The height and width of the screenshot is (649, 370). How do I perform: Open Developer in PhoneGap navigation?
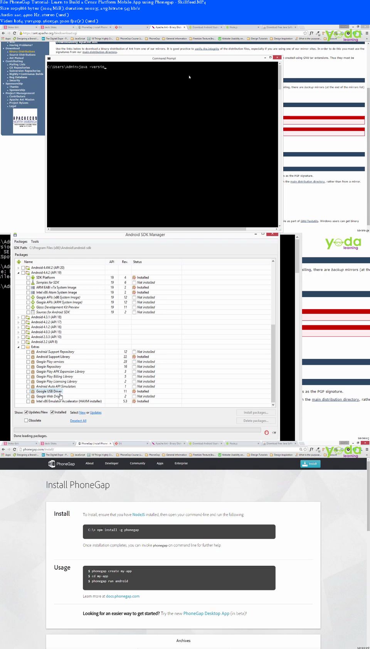pos(111,463)
